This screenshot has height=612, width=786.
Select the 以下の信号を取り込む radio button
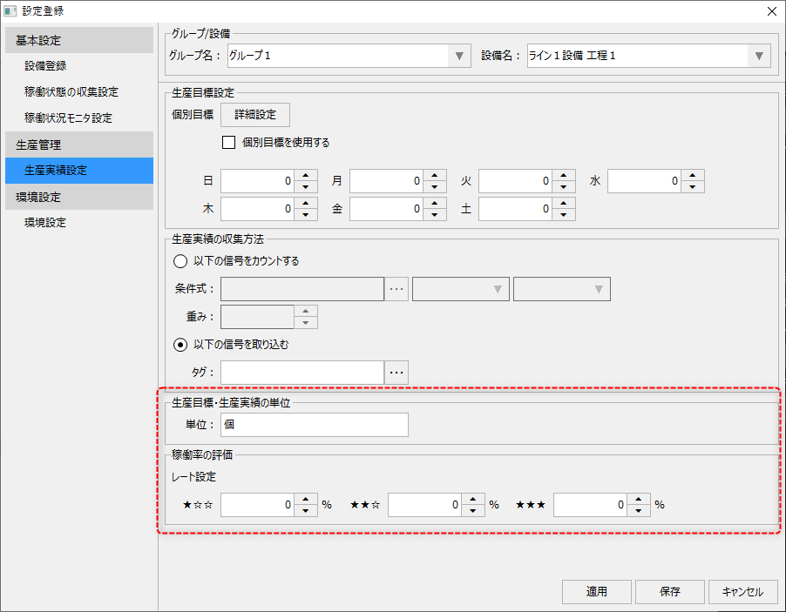coord(180,344)
